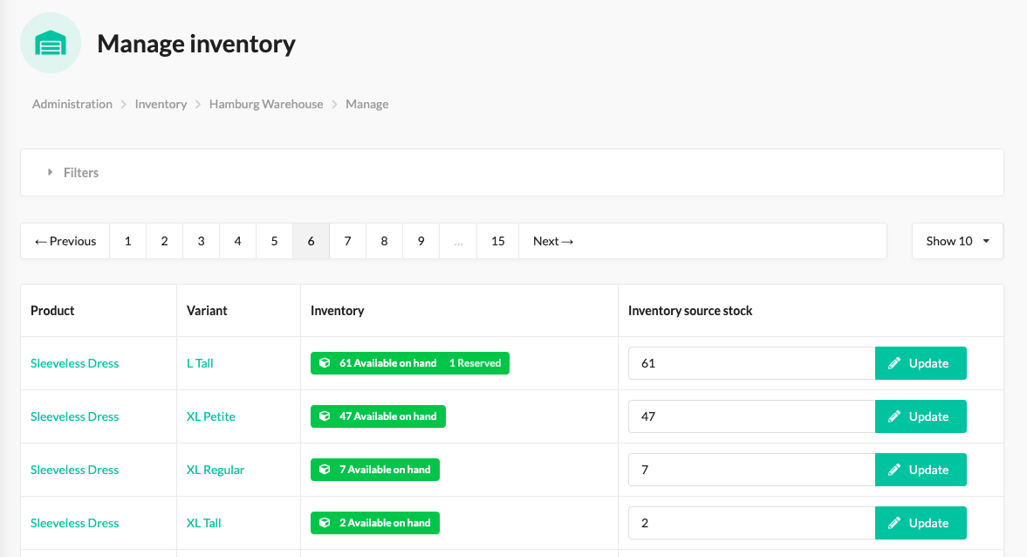The width and height of the screenshot is (1027, 557).
Task: Jump to page 3
Action: [201, 241]
